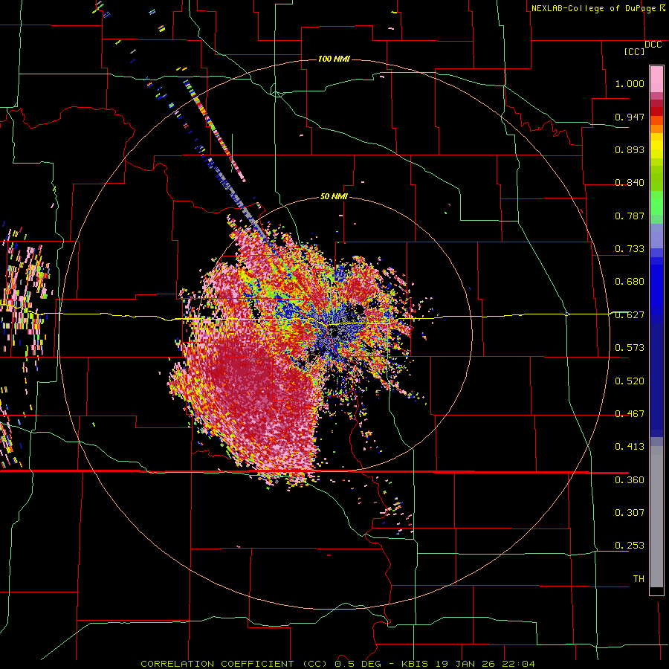Click the 100 NMI range ring label
669x669 pixels.
point(334,59)
